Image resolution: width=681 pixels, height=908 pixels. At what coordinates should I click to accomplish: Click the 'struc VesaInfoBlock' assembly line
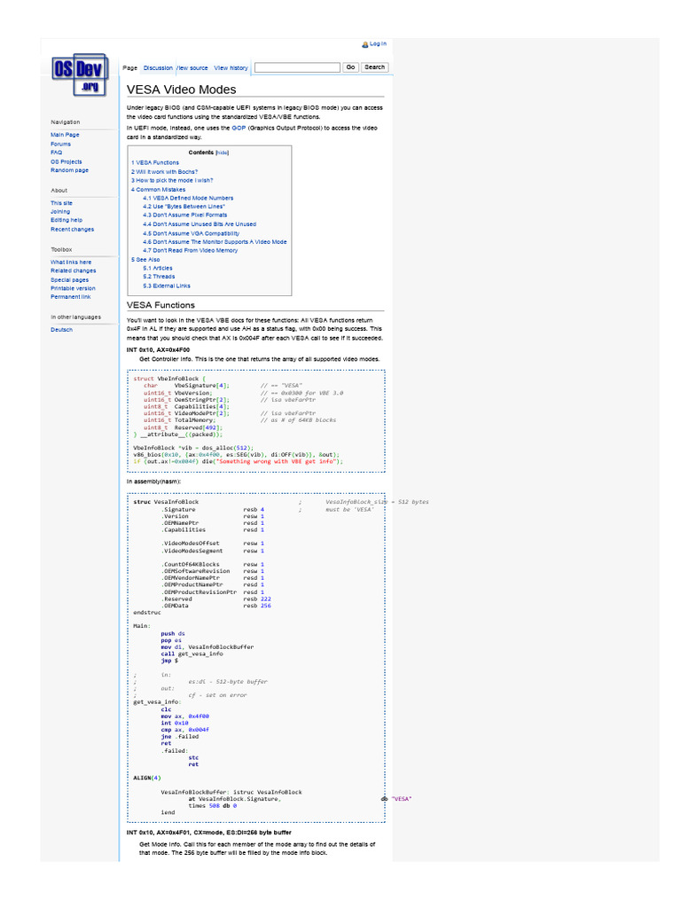pyautogui.click(x=166, y=502)
